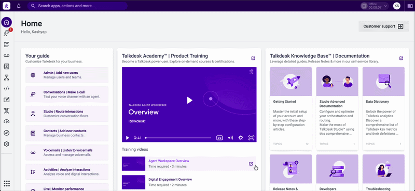Open the Getting Started card

point(290,108)
